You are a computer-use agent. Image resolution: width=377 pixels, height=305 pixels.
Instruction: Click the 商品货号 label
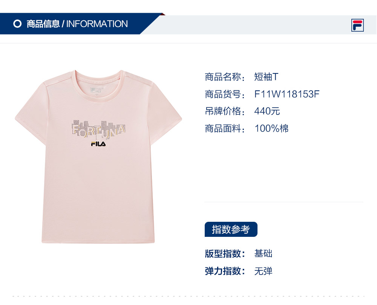pyautogui.click(x=225, y=94)
